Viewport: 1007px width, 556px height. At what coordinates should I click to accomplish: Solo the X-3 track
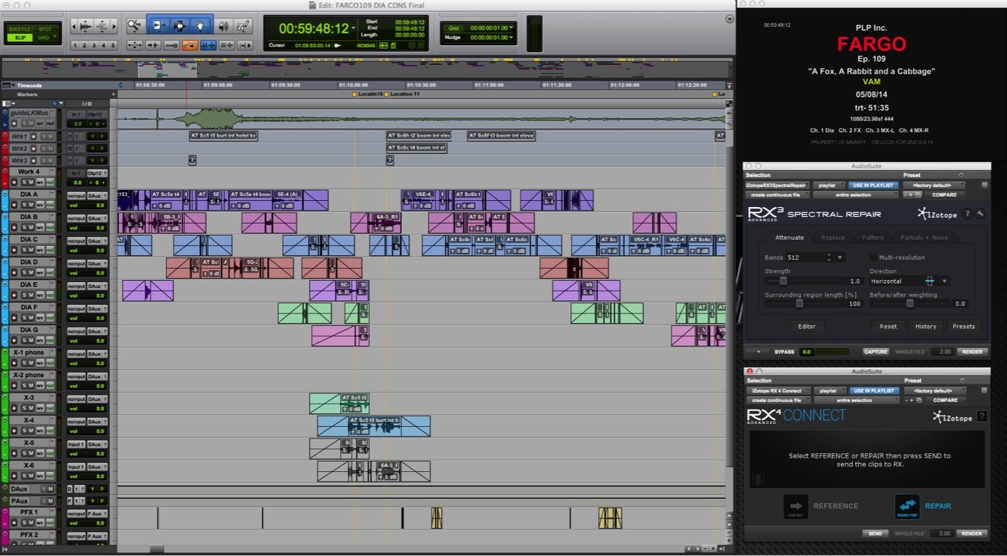pos(24,408)
